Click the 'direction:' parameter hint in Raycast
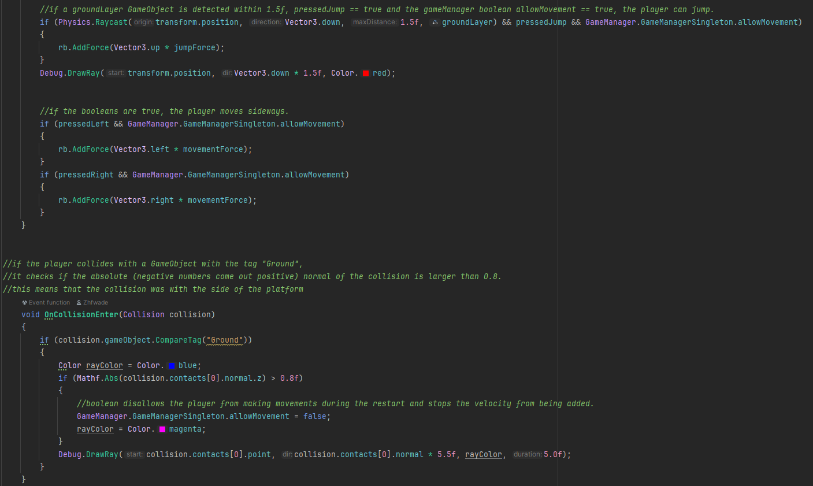813x486 pixels. (x=266, y=22)
